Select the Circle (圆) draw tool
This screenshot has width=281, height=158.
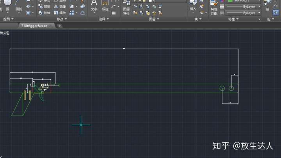(x=7, y=5)
